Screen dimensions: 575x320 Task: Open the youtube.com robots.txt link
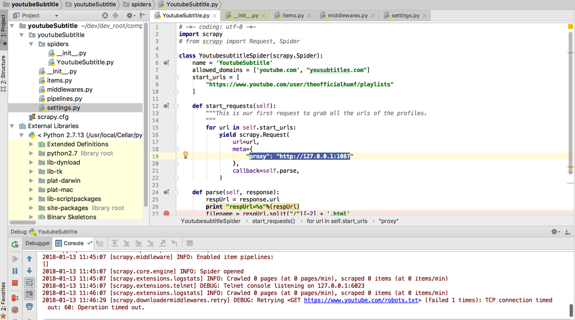[361, 300]
